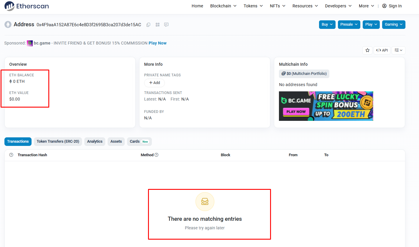
Task: Click the Transaction Hash help icon
Action: click(x=11, y=155)
